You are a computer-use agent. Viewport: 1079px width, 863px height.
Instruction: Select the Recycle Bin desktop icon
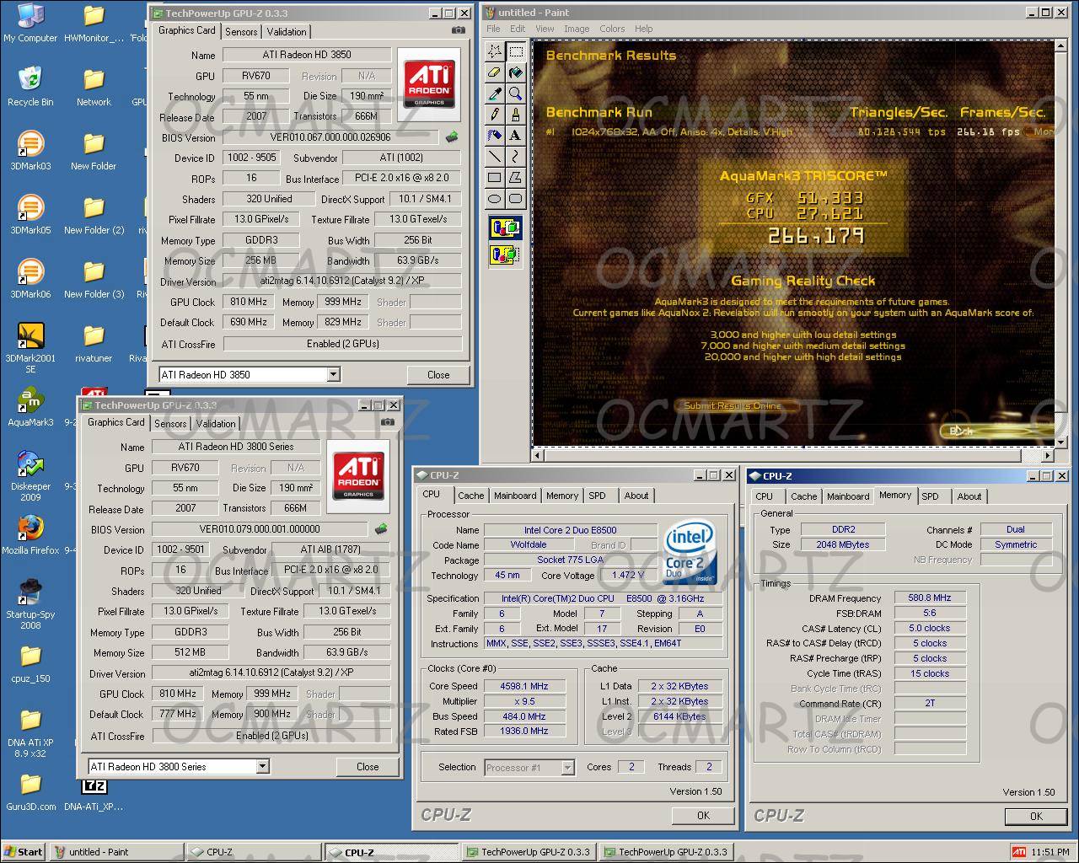[x=30, y=87]
